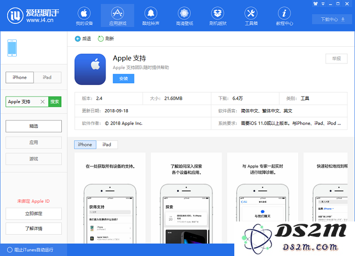Open the 应用游戏 apps and games section
Viewport: 355px width, 256px height.
tap(118, 16)
